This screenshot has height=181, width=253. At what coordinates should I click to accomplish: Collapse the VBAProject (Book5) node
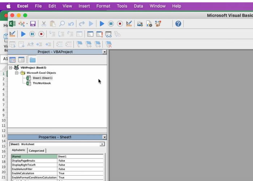10,68
